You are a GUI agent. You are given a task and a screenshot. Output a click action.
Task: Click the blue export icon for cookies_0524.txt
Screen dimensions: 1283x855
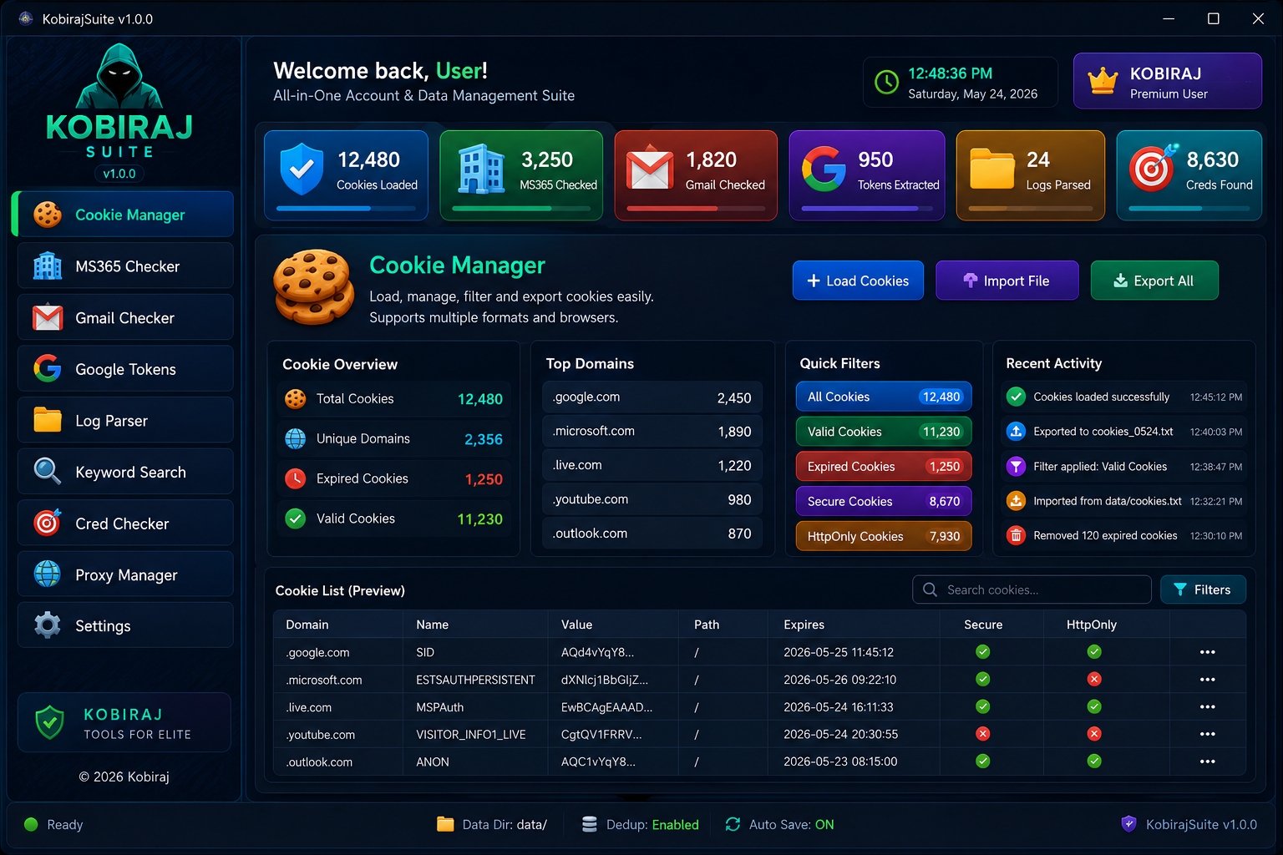coord(1016,432)
